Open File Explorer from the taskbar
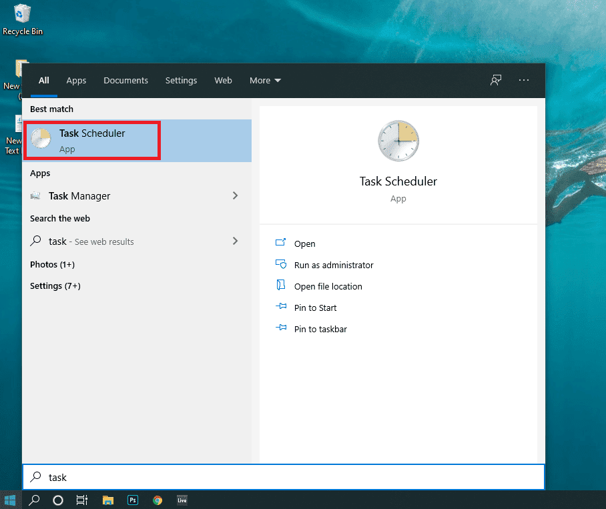606x509 pixels. (x=108, y=500)
